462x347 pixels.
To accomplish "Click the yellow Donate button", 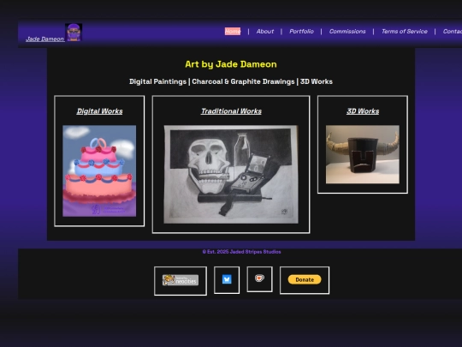I will coord(305,279).
